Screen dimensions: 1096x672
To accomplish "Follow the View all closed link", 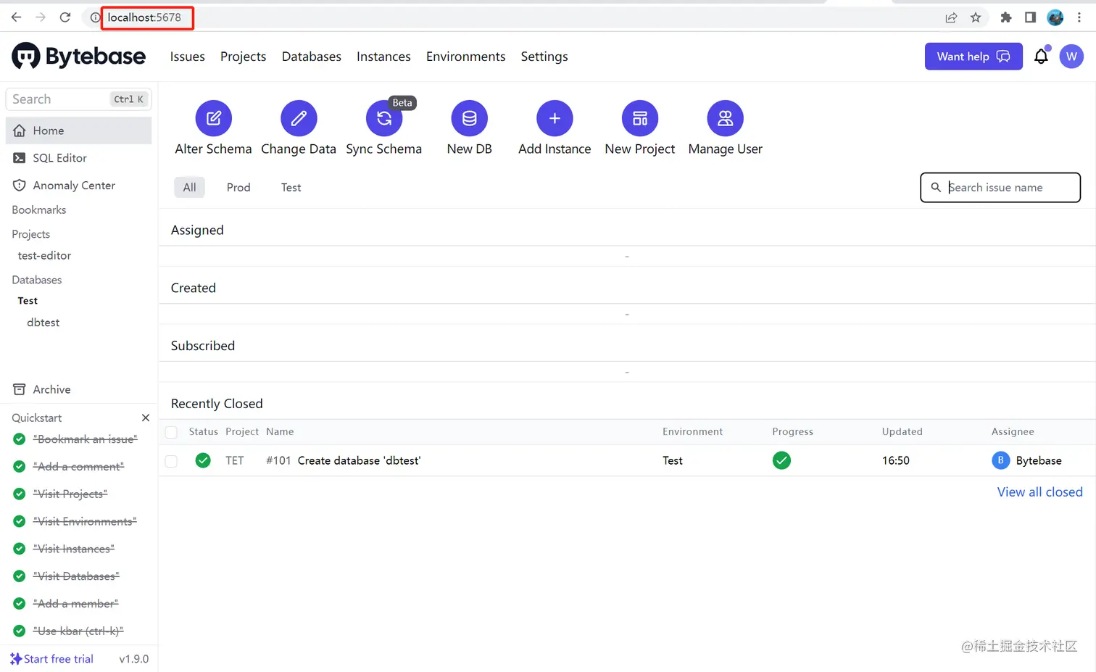I will [x=1039, y=491].
